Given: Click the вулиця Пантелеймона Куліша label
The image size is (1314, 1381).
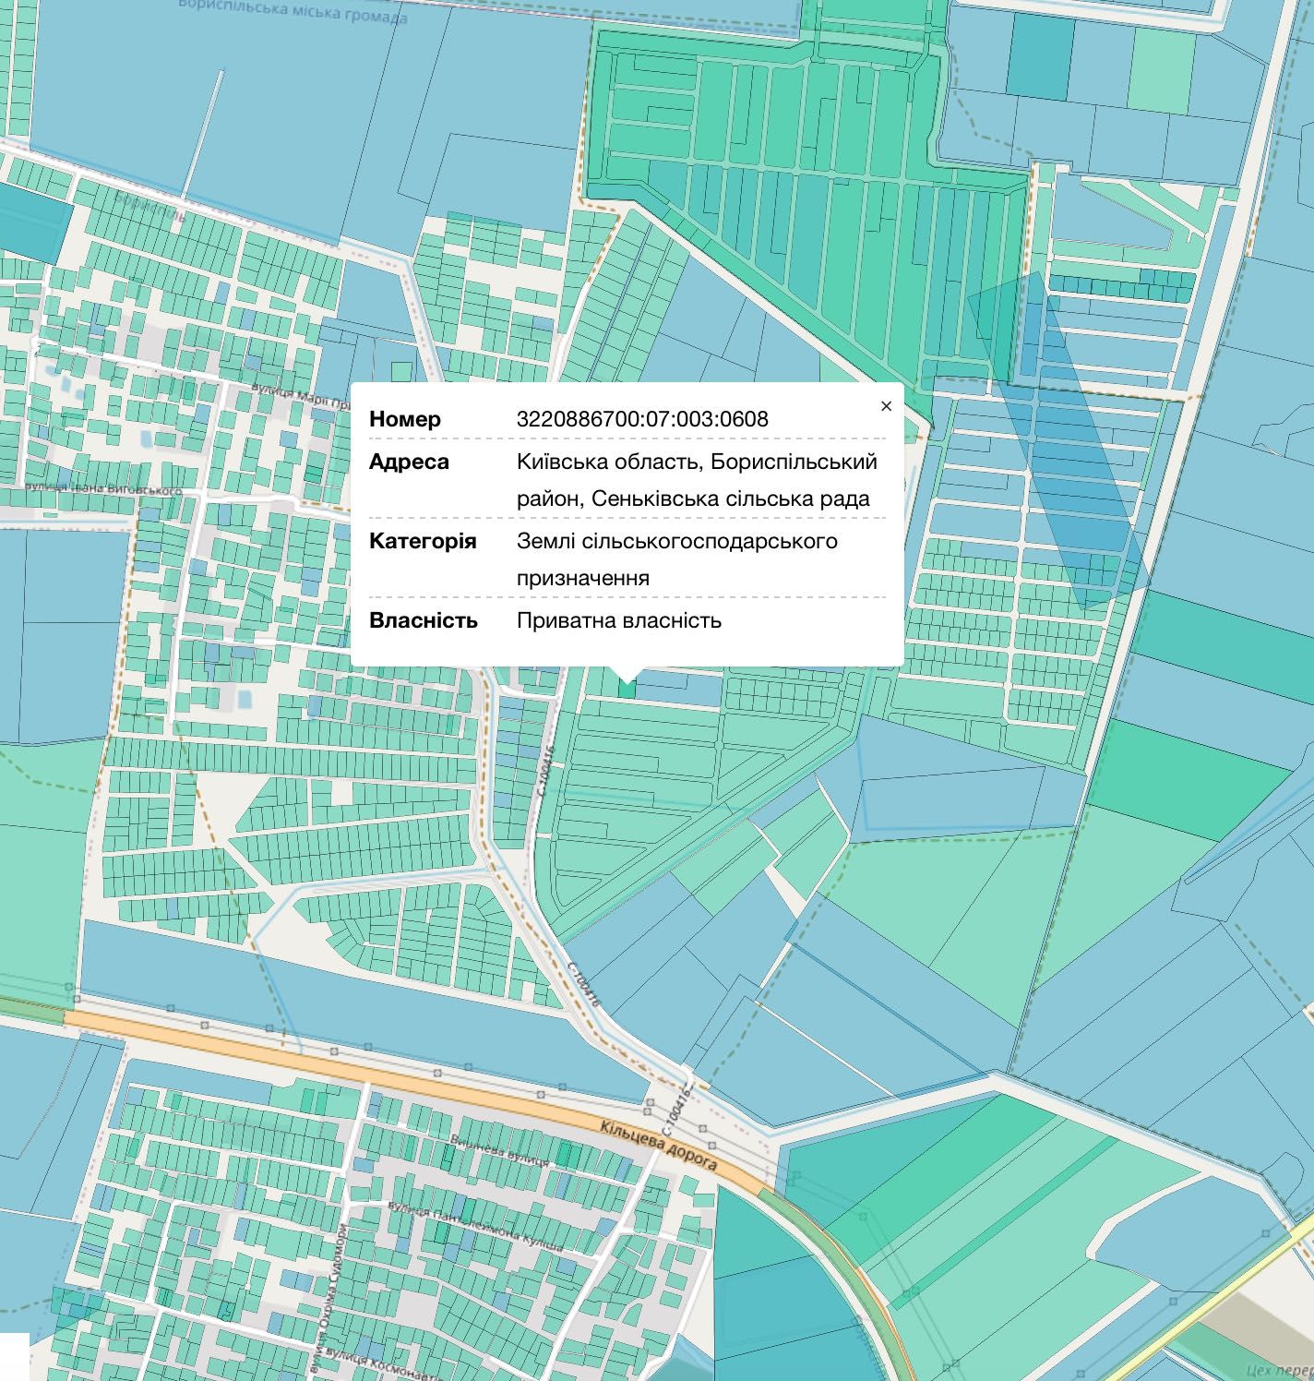Looking at the screenshot, I should click(475, 1226).
